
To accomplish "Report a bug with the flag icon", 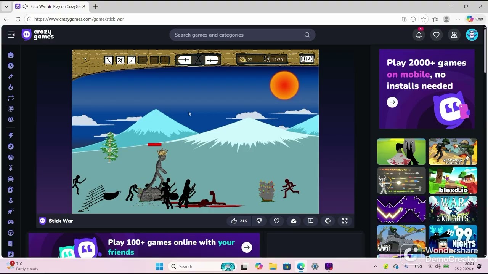I will (311, 221).
